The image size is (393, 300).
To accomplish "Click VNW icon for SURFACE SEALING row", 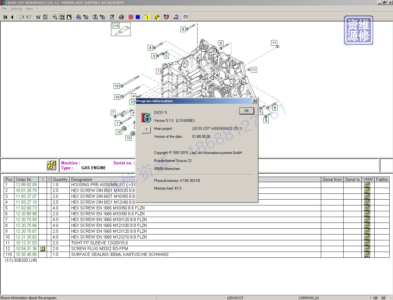I will pos(367,255).
